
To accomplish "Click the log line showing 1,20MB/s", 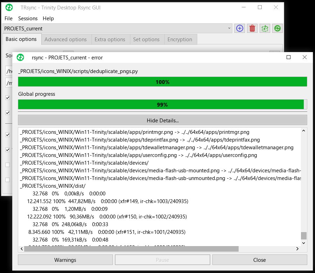I will pos(70,209).
